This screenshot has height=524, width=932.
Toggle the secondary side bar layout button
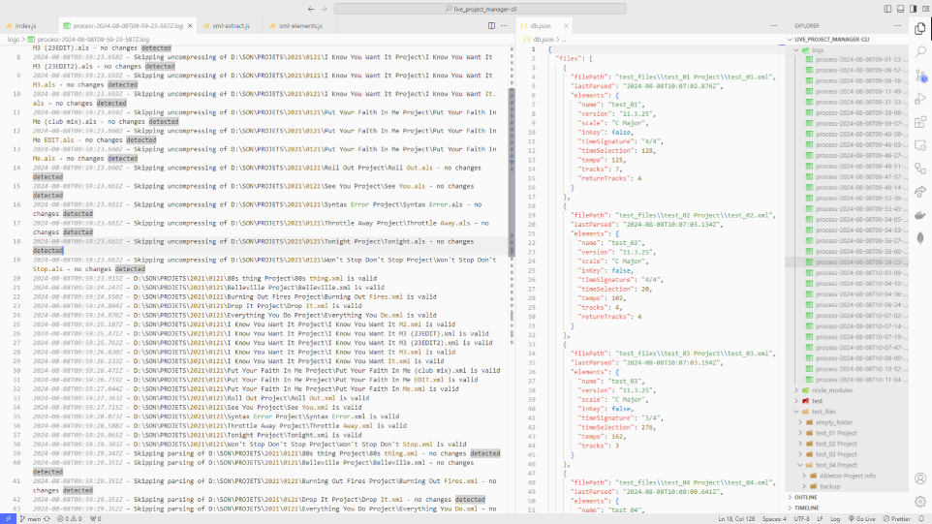(x=913, y=9)
